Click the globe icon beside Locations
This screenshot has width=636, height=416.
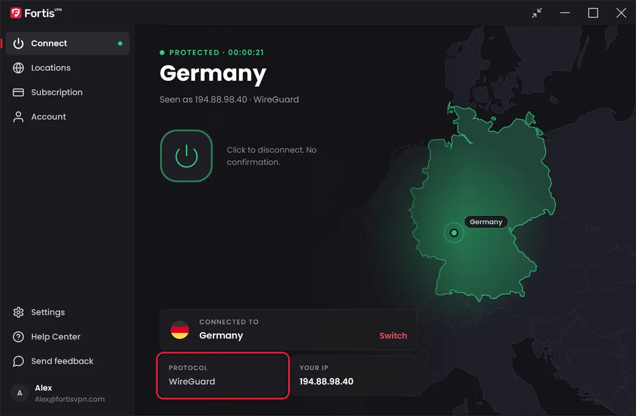coord(18,68)
